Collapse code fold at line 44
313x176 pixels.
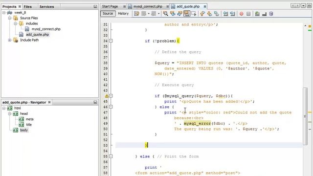tap(111, 96)
